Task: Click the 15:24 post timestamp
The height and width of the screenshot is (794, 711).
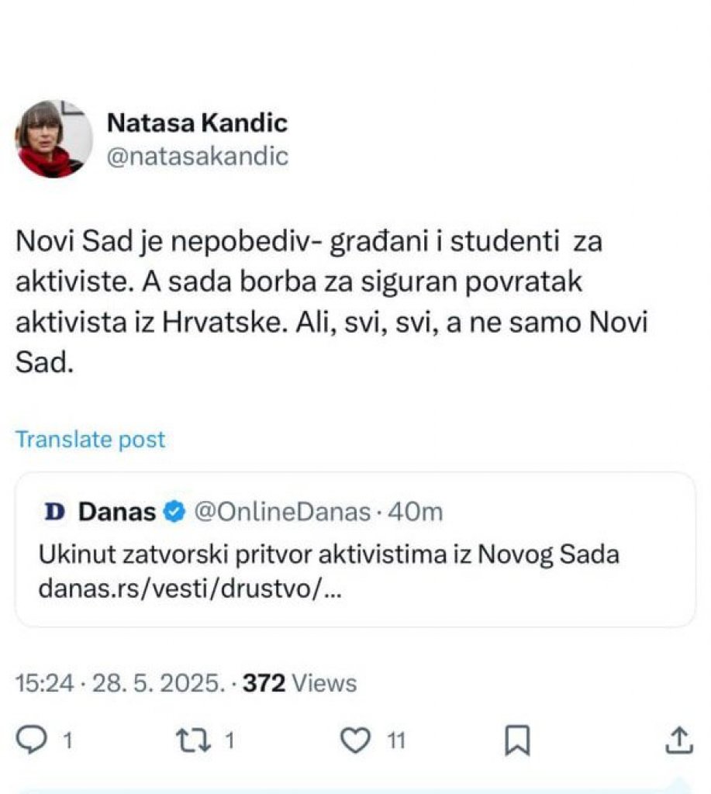Action: click(45, 683)
